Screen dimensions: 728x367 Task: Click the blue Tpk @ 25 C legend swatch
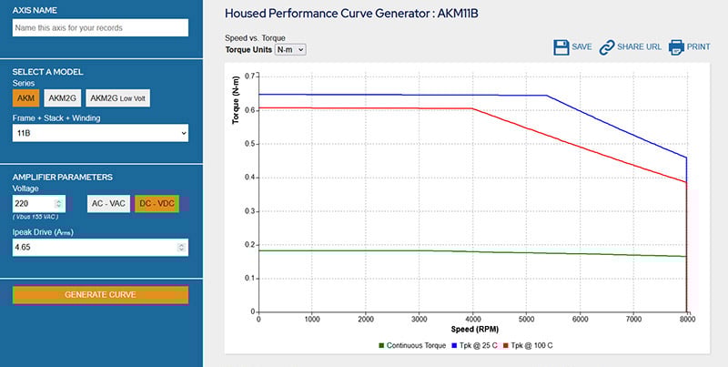pos(454,346)
